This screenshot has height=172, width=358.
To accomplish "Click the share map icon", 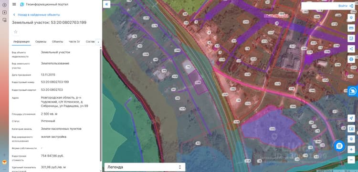I will tap(351, 48).
